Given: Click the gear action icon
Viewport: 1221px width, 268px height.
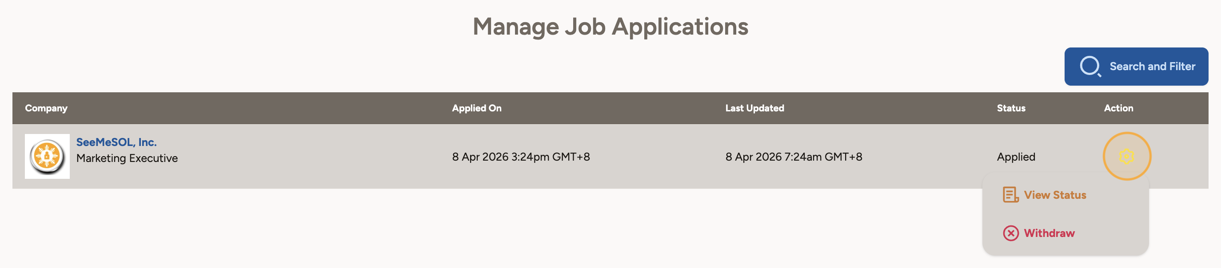Looking at the screenshot, I should point(1126,156).
